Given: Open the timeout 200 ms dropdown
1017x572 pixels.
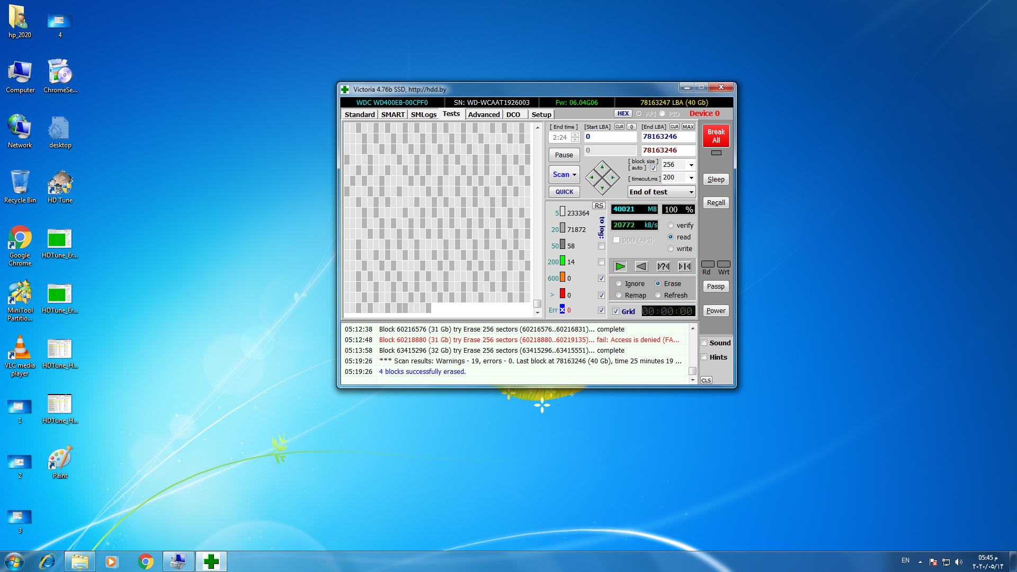Looking at the screenshot, I should (691, 177).
